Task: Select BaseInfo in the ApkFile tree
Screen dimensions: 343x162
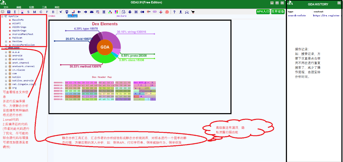Action: [18, 20]
